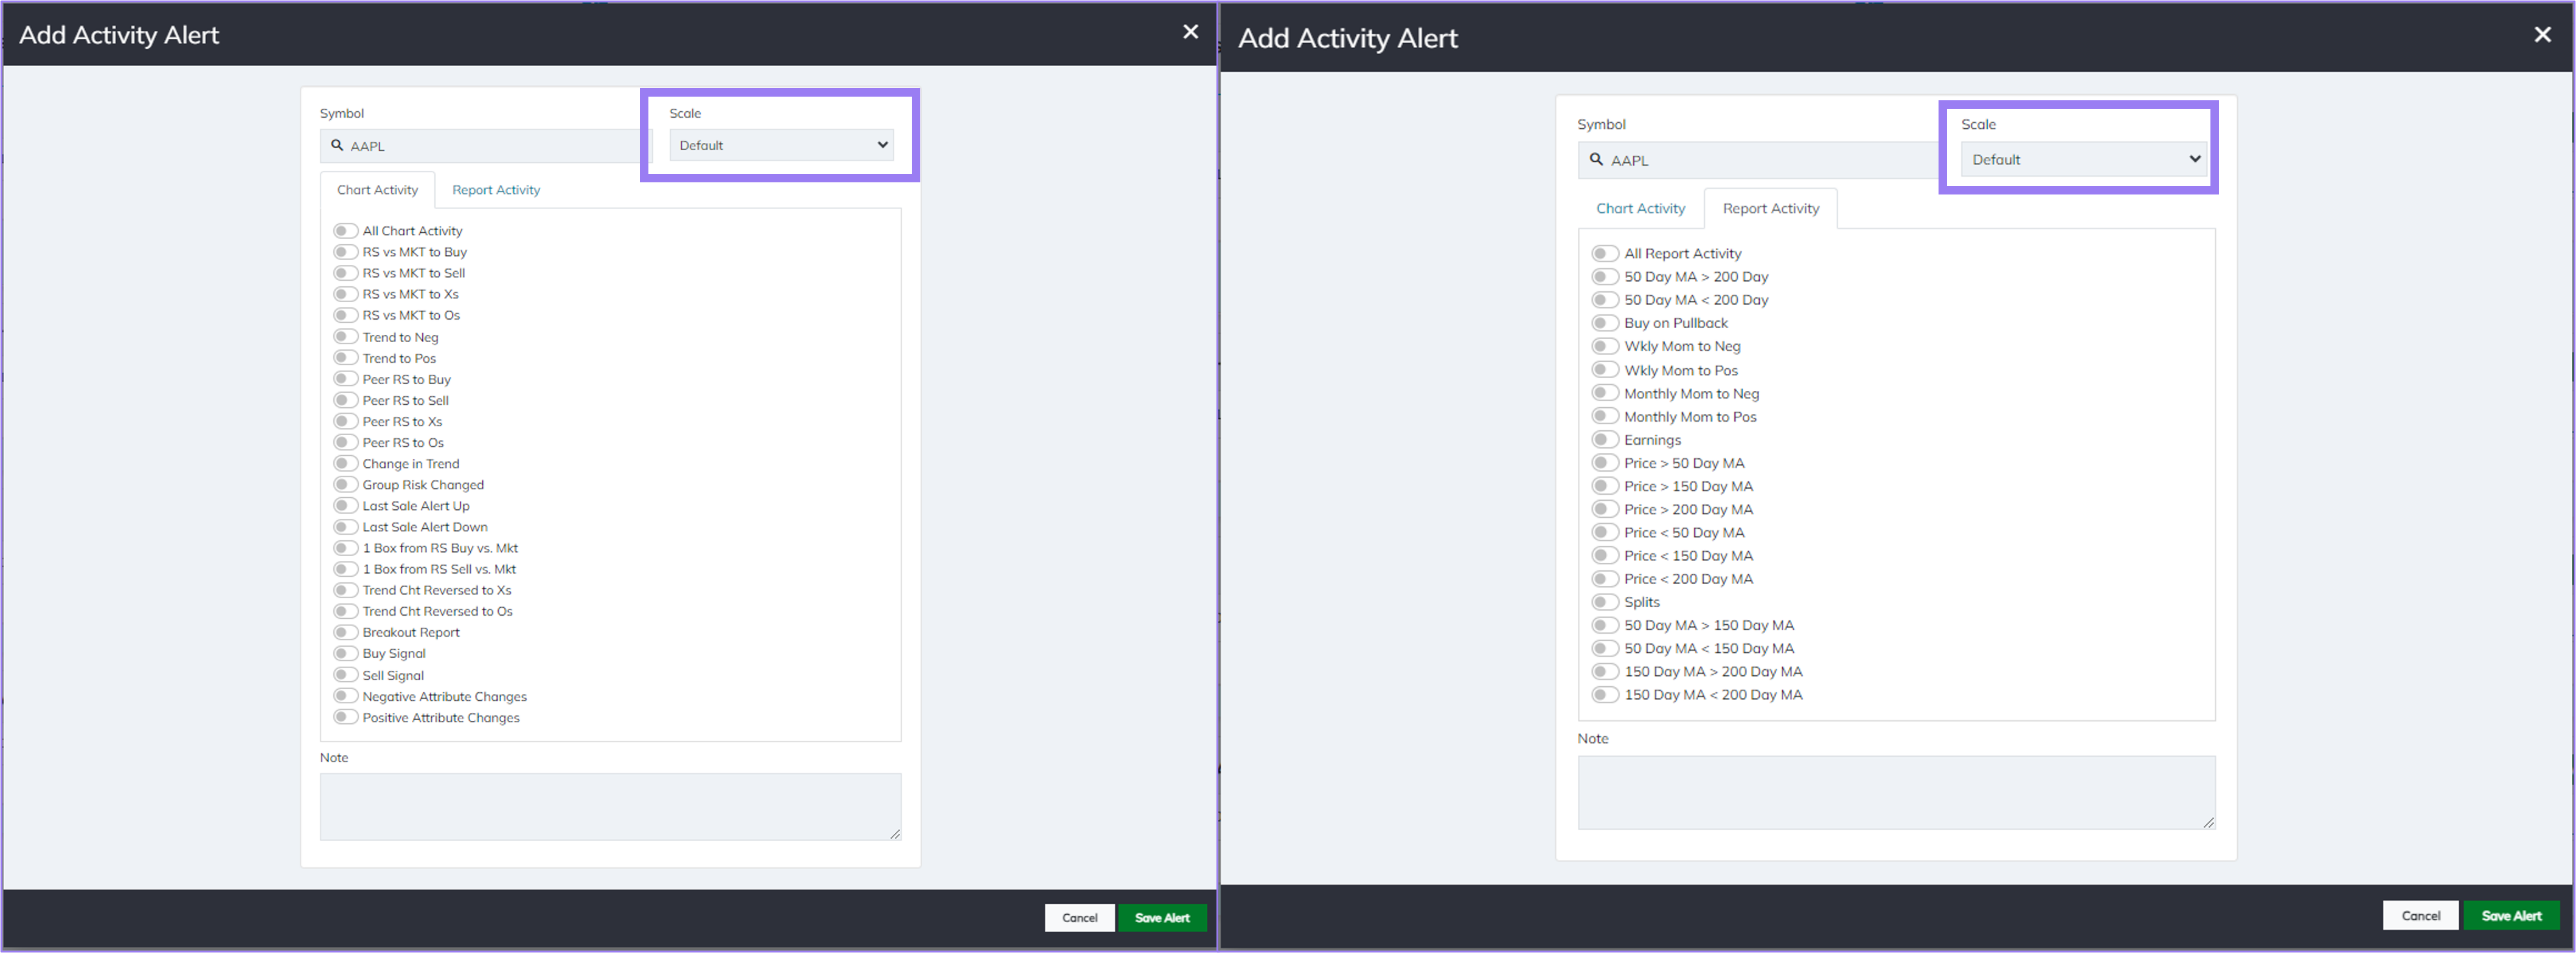Enable 150 Day MA > 200 Day MA alert
This screenshot has height=953, width=2576.
coord(1605,672)
